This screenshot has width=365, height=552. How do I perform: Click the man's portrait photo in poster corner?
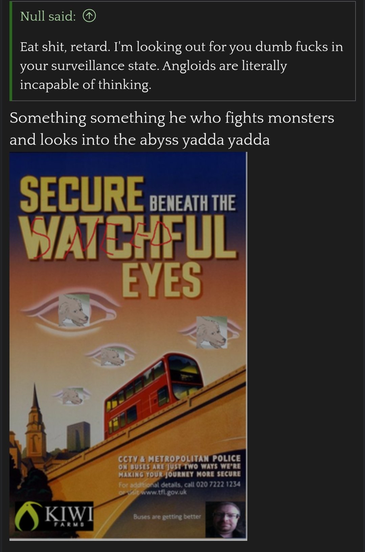coord(225,520)
